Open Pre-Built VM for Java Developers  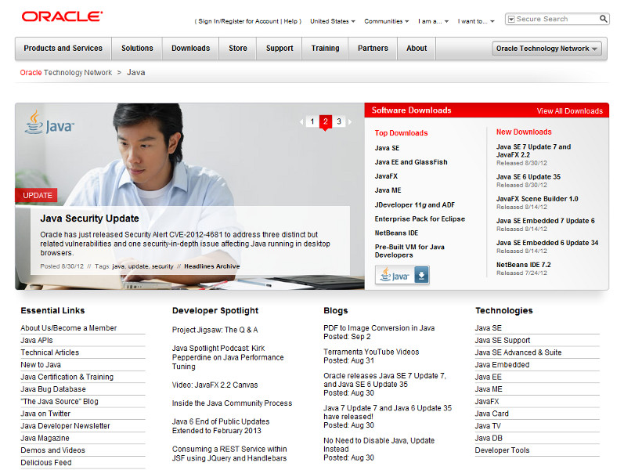pos(409,251)
